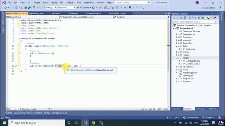Click the master branch indicator in status bar
The image size is (225, 126).
[x=208, y=118]
